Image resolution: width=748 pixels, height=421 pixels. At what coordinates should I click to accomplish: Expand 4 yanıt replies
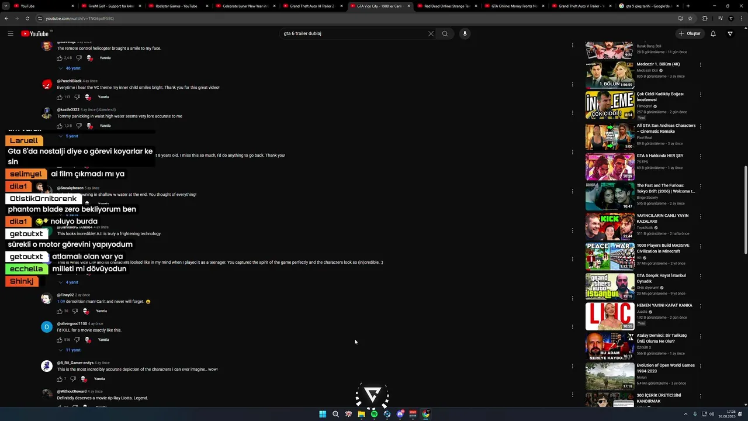coord(68,282)
